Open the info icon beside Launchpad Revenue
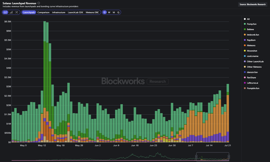The image size is (270, 162). point(39,3)
